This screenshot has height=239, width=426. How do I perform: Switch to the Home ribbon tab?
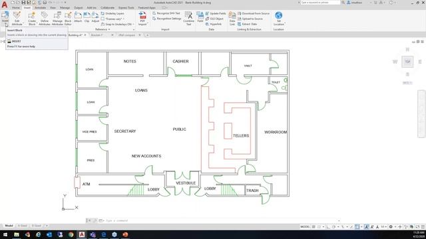click(x=16, y=7)
